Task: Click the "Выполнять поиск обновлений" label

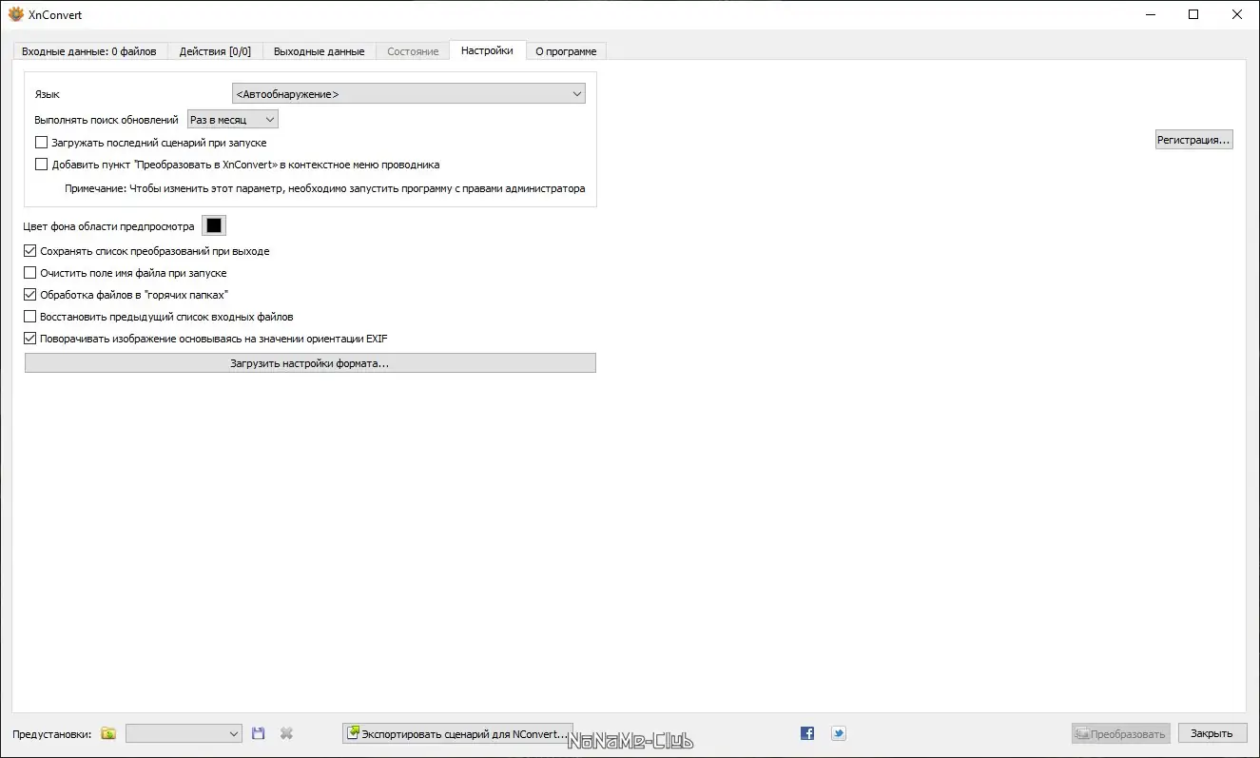Action: pos(107,120)
